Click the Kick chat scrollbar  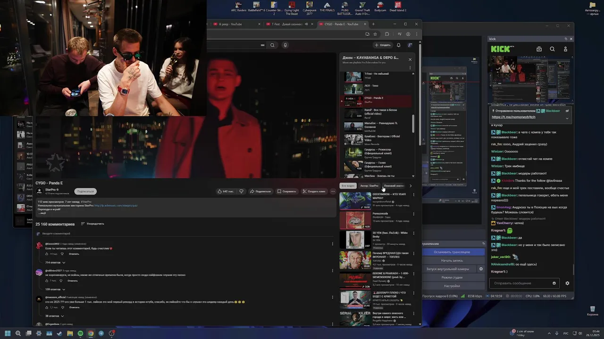coord(573,270)
